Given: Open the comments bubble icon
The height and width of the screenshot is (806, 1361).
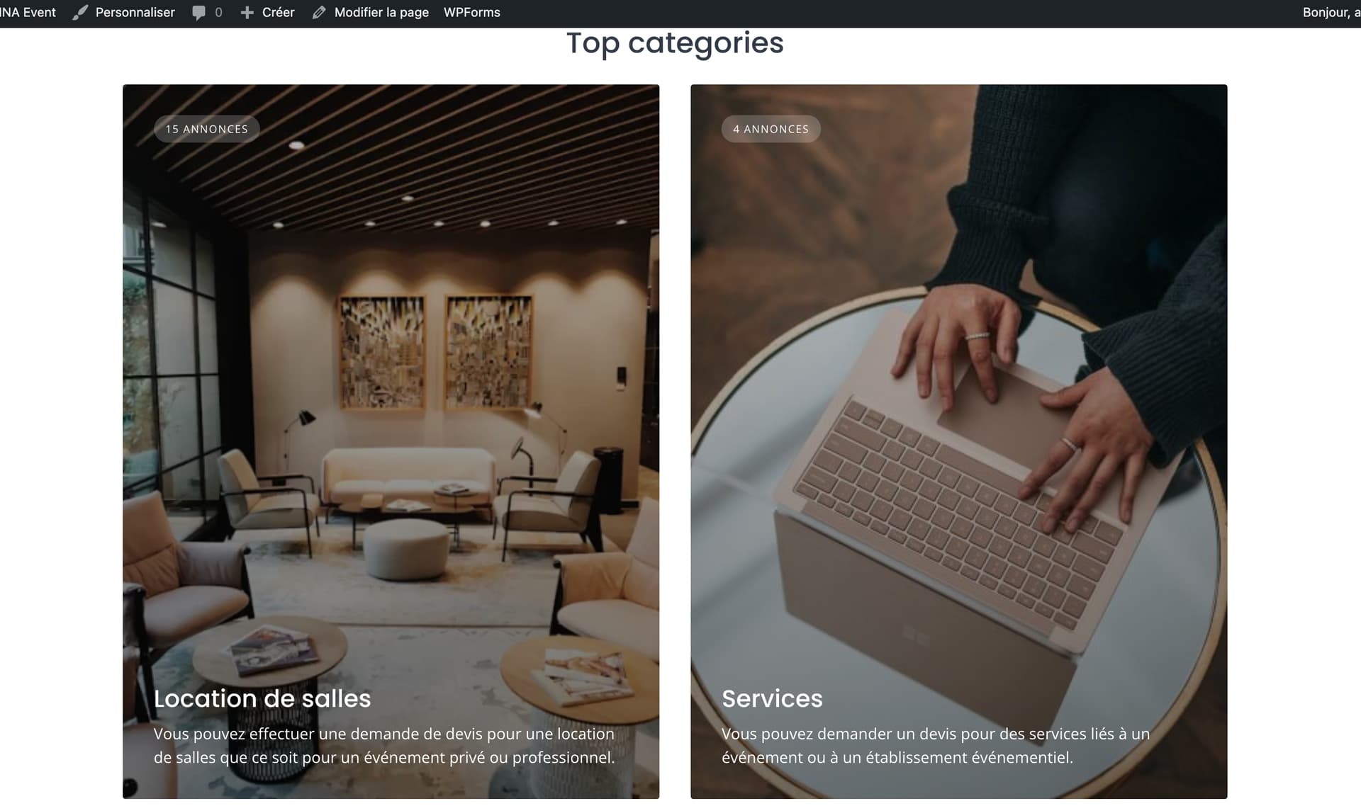Looking at the screenshot, I should click(199, 13).
